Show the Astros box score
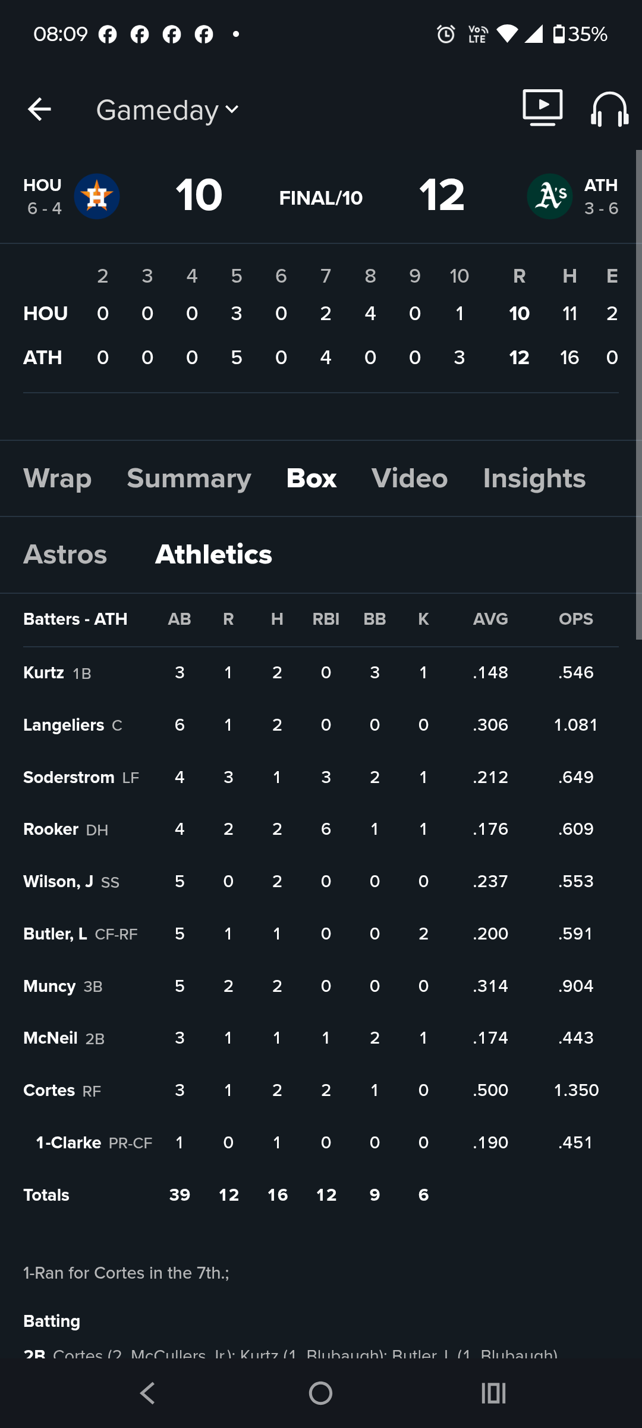 pyautogui.click(x=65, y=555)
